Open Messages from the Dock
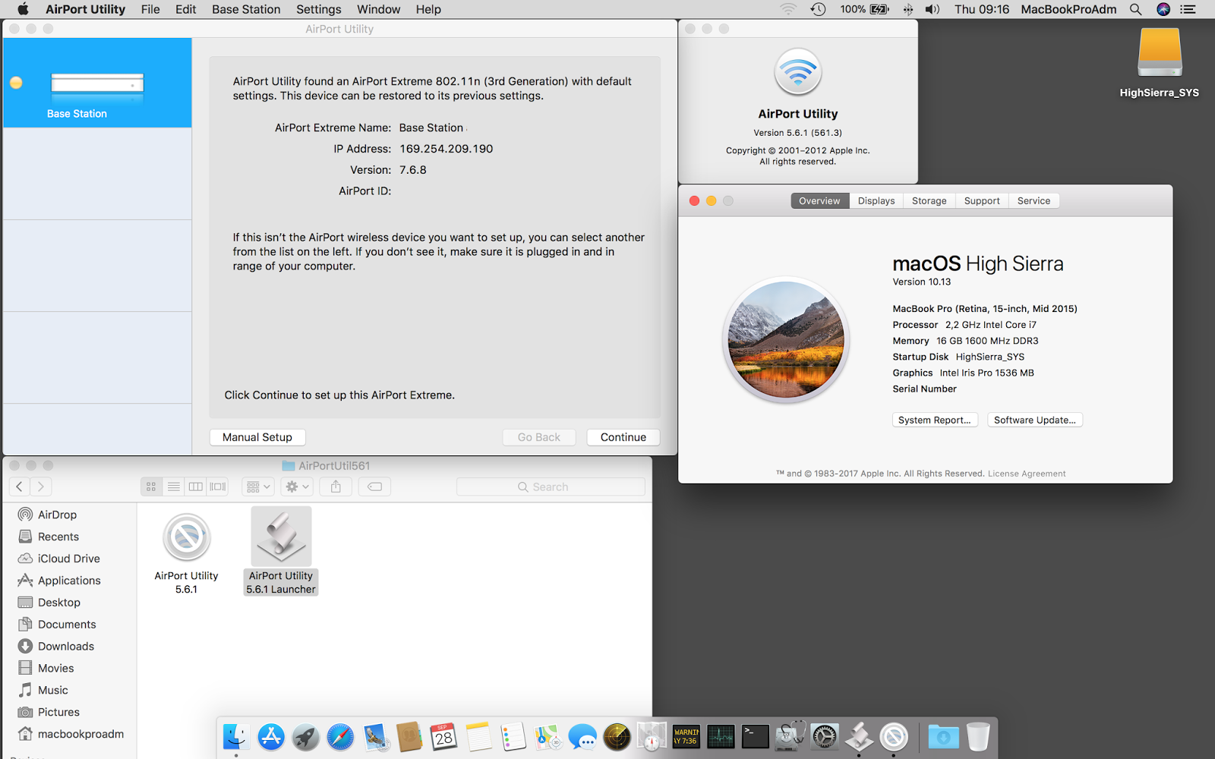 pos(582,736)
